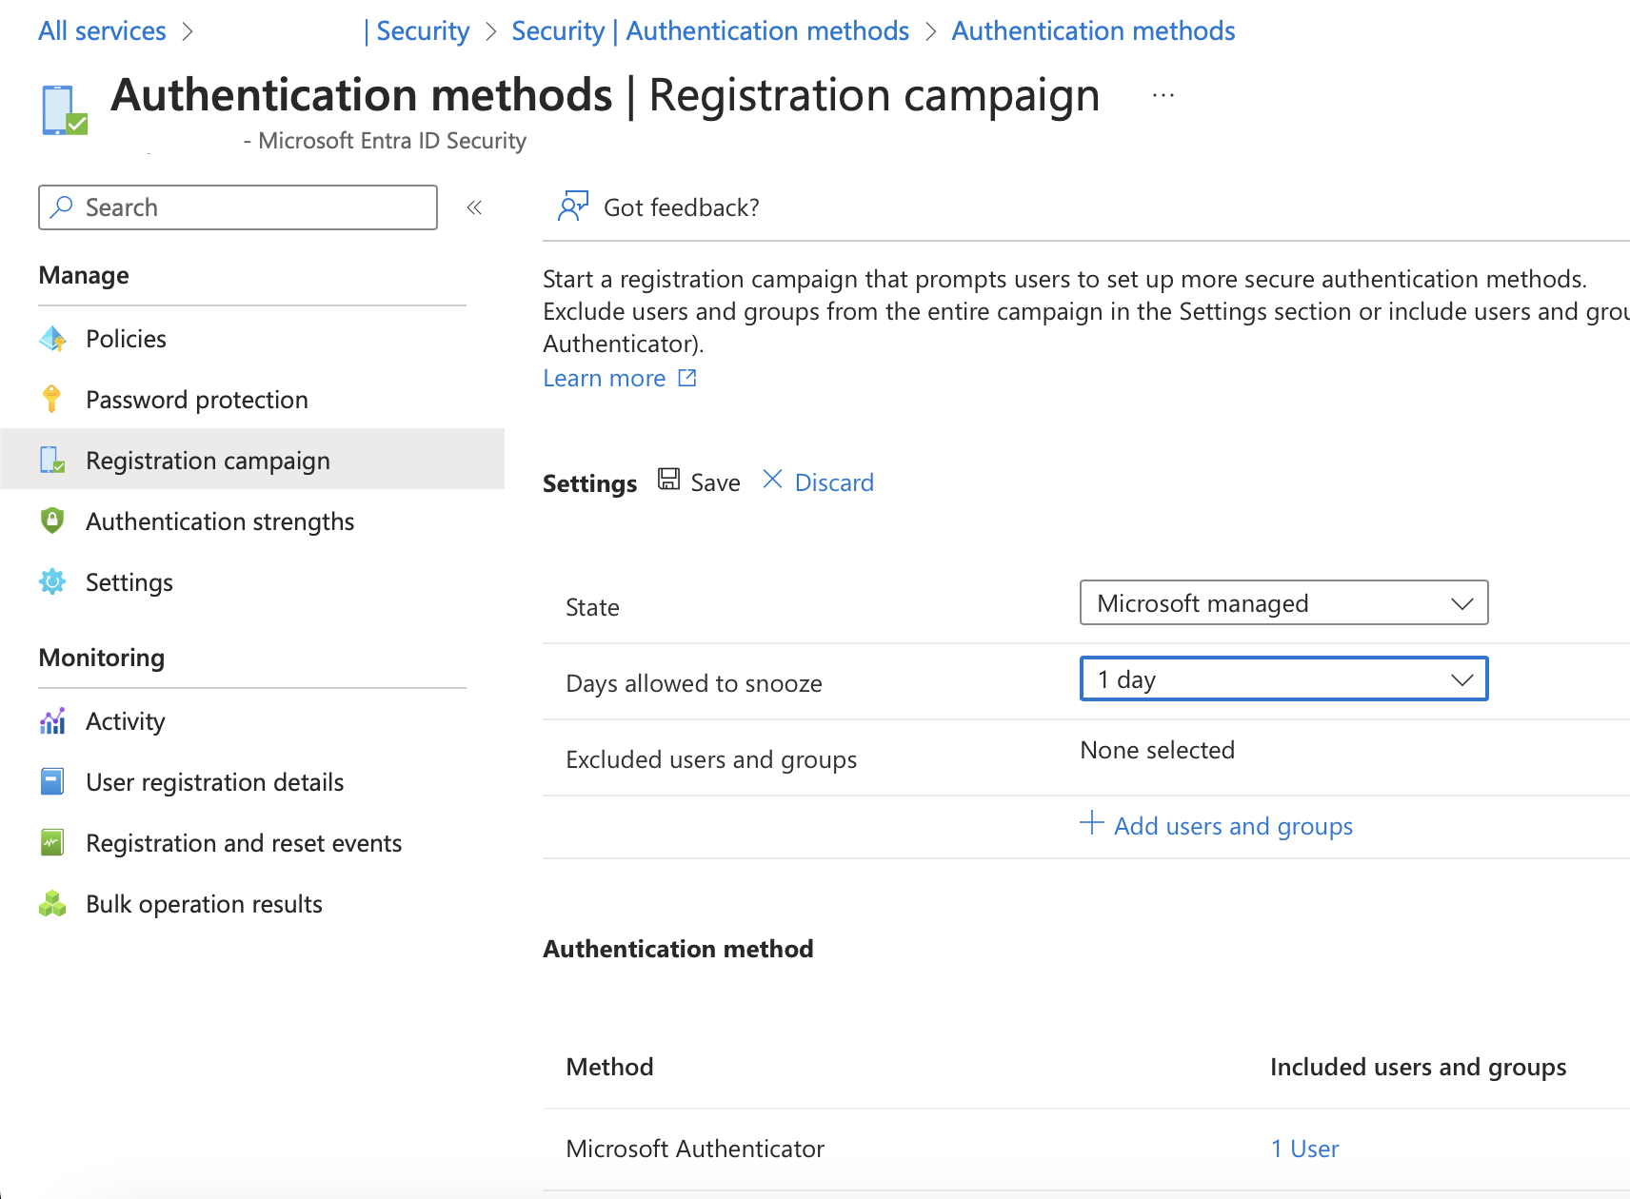Viewport: 1630px width, 1199px height.
Task: Click the Authentication strengths shield icon
Action: pyautogui.click(x=52, y=521)
